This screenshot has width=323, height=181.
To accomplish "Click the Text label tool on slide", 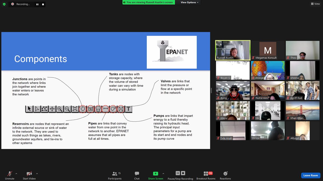I will pos(129,109).
